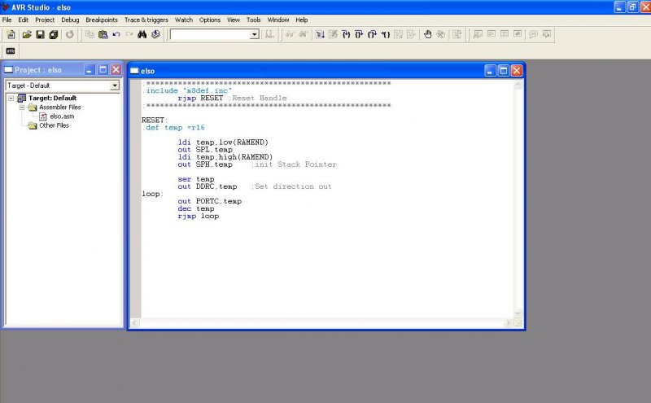
Task: Select the Target: Default tree root label
Action: pyautogui.click(x=52, y=98)
